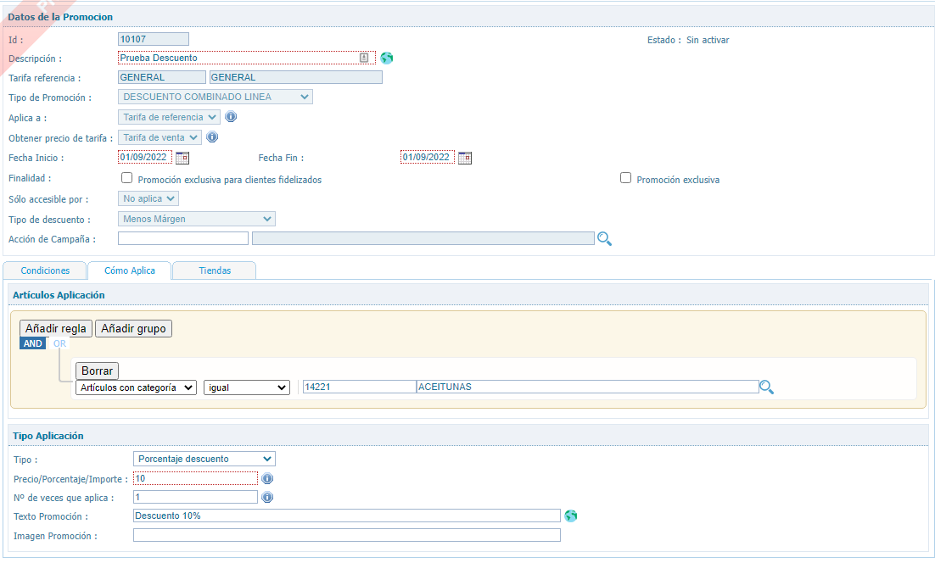Screen dimensions: 935x563
Task: Click the Añadir regla button
Action: coord(56,328)
